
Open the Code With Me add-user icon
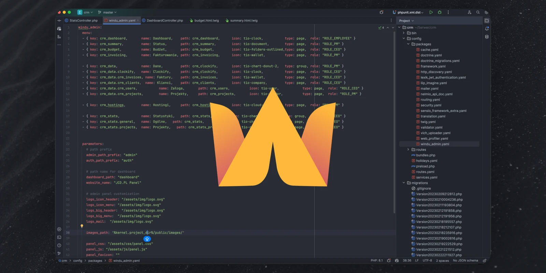[469, 12]
